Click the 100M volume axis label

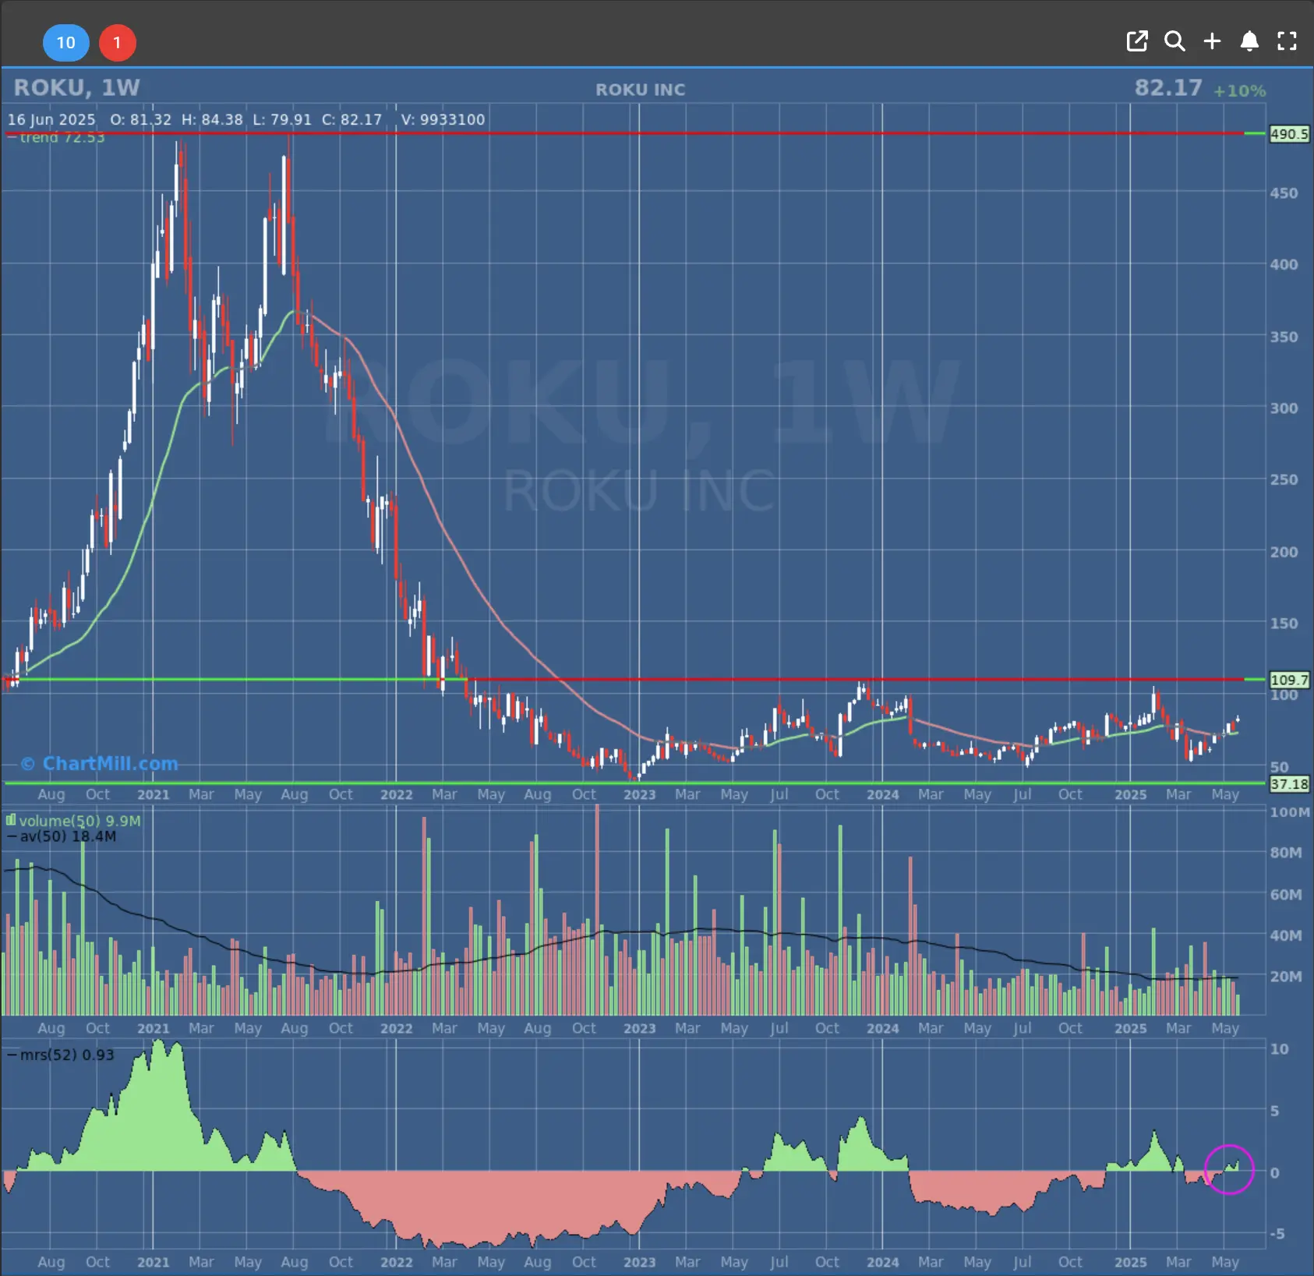click(x=1290, y=811)
